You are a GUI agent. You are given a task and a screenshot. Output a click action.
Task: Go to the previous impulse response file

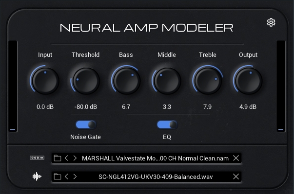(x=66, y=176)
